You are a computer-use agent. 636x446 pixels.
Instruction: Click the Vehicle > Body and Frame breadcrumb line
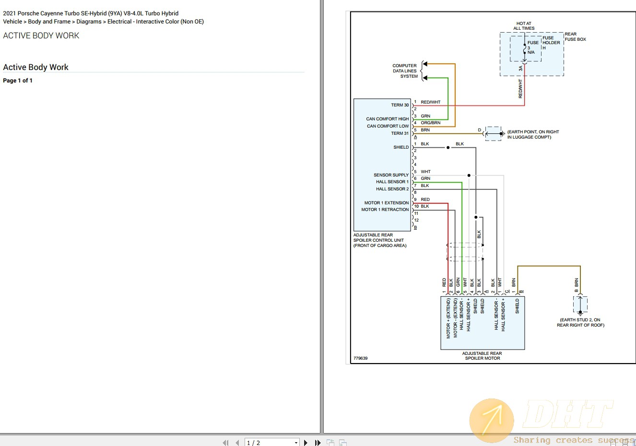[103, 22]
